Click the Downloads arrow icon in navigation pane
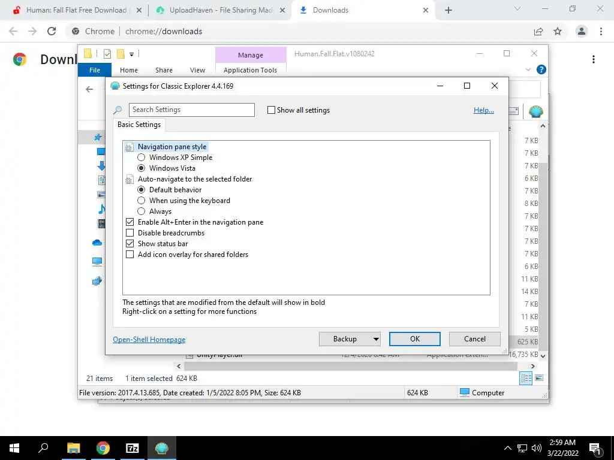The width and height of the screenshot is (614, 460). pyautogui.click(x=101, y=165)
